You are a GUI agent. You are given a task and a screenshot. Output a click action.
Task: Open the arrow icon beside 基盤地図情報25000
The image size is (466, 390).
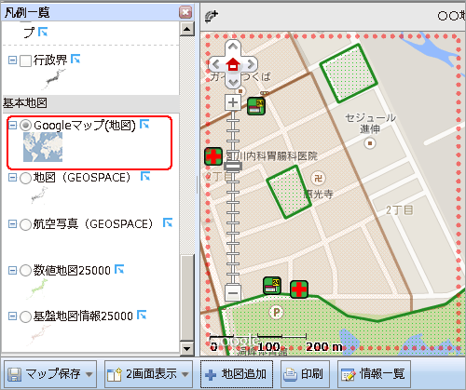click(x=142, y=315)
